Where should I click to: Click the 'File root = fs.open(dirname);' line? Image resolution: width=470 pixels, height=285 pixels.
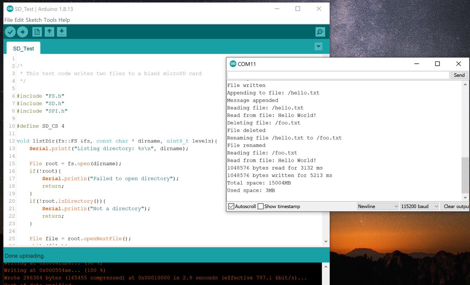75,163
